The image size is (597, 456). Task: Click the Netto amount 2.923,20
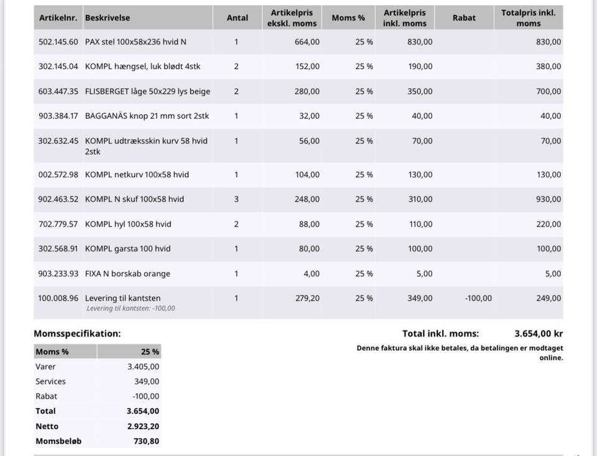pyautogui.click(x=142, y=426)
